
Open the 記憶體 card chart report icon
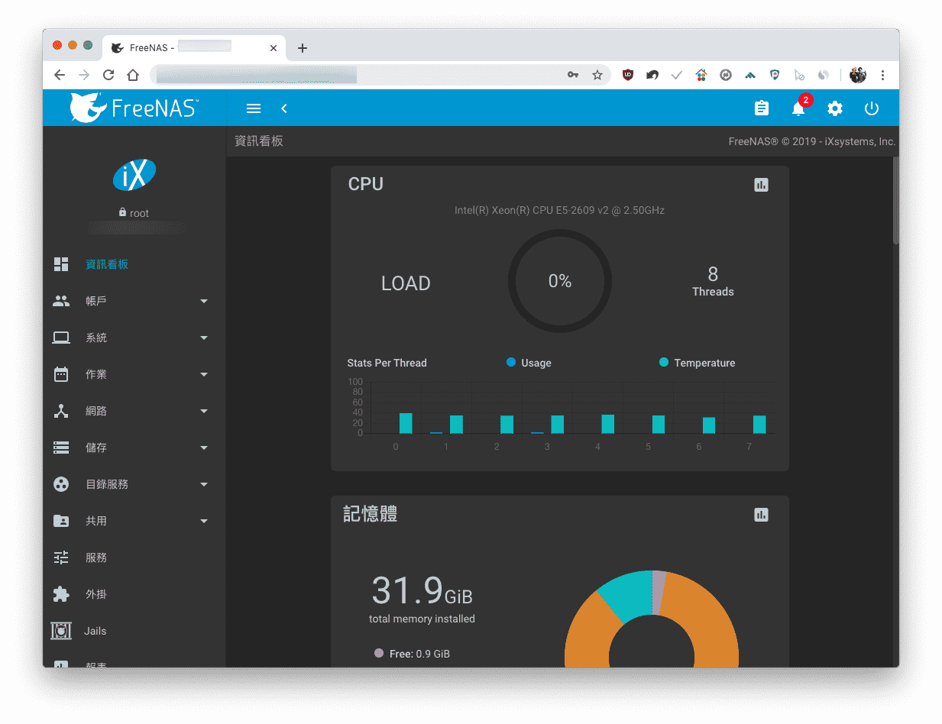(x=761, y=515)
